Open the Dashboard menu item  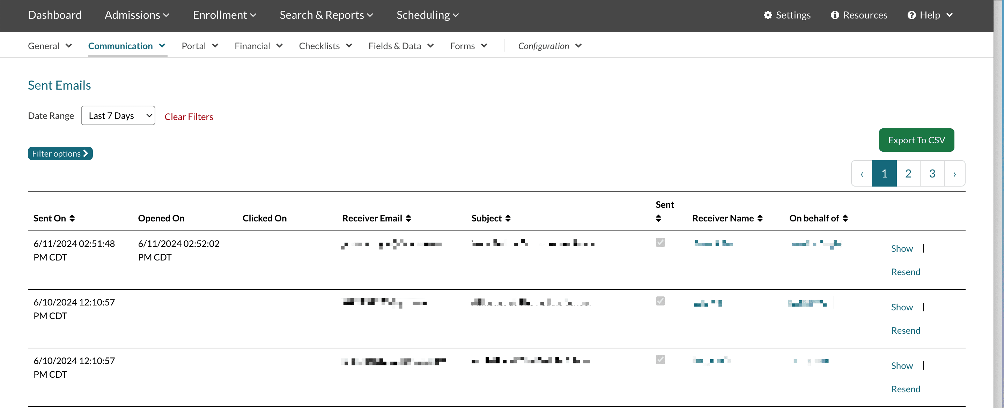[54, 15]
